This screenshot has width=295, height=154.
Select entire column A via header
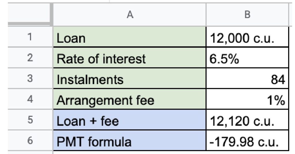[x=129, y=15]
